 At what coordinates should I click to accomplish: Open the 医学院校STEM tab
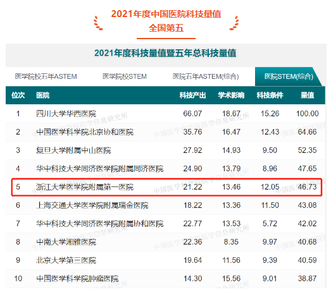coord(125,76)
